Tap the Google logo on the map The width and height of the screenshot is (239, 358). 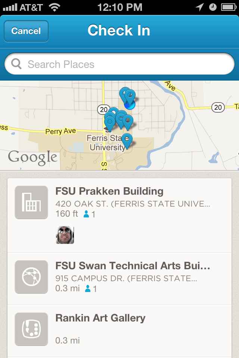[x=33, y=157]
